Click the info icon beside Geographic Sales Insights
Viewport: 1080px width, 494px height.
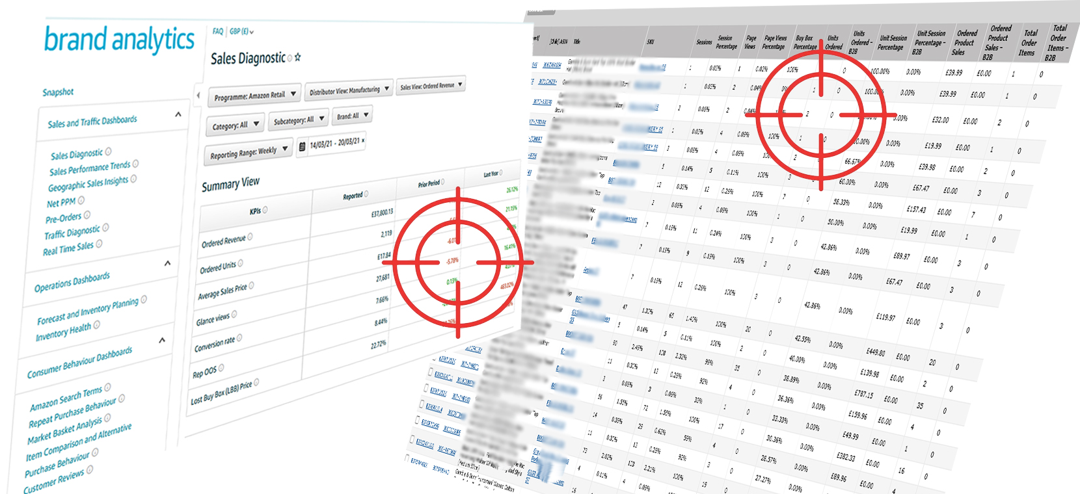[133, 179]
